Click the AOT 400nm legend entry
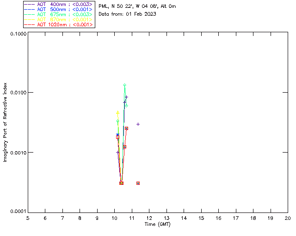 coord(58,4)
